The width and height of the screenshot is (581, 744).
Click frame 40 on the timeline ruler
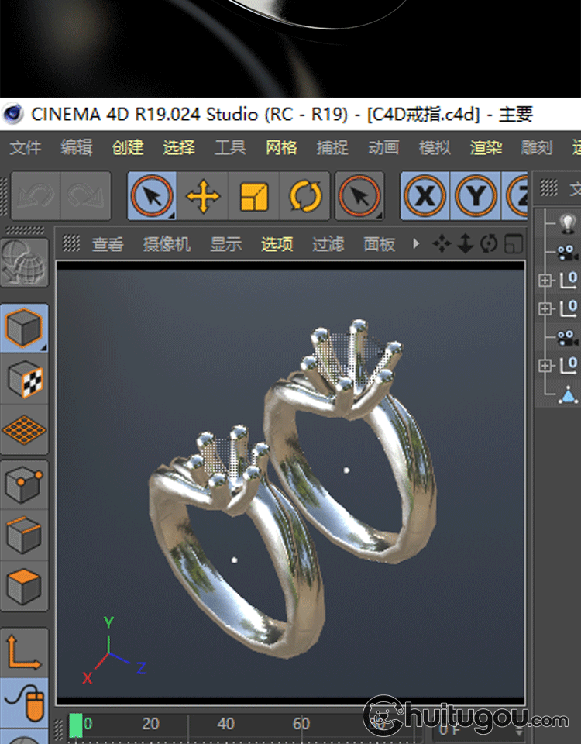click(x=225, y=725)
